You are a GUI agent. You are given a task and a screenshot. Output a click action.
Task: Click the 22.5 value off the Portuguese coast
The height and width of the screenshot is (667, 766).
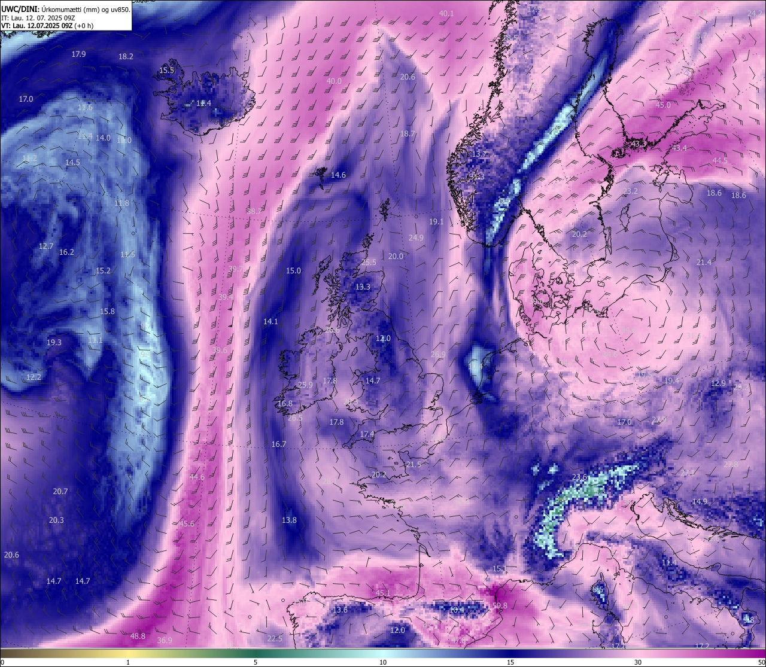point(275,638)
